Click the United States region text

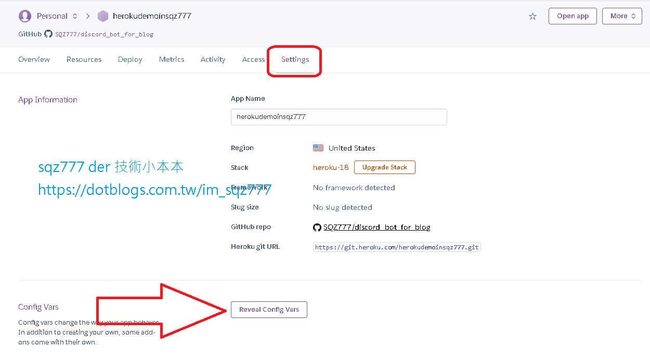[x=352, y=148]
